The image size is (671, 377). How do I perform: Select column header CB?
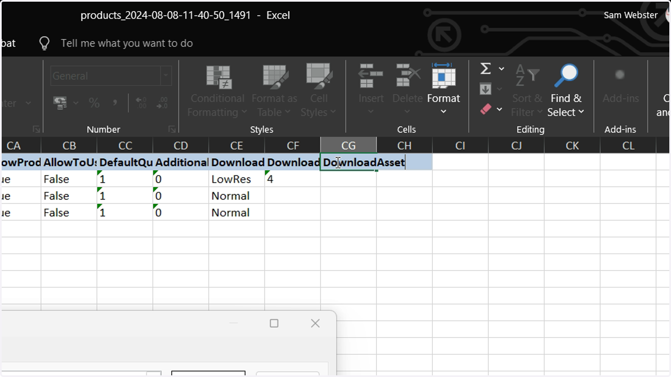[x=69, y=146]
